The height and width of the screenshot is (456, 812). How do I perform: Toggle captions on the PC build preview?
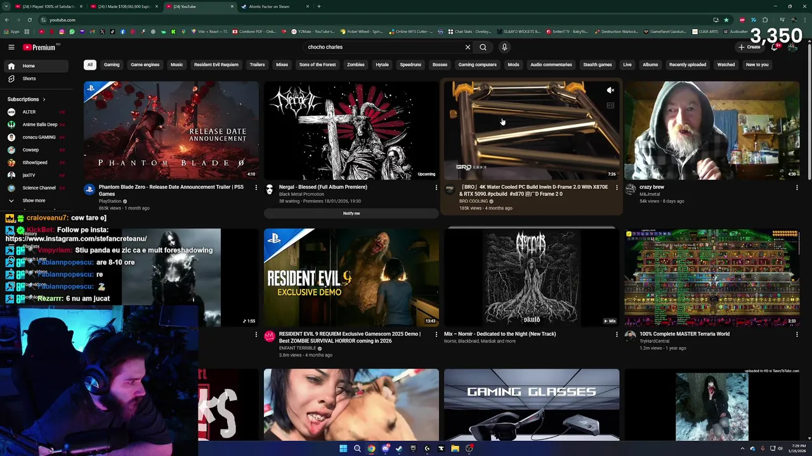[x=610, y=106]
